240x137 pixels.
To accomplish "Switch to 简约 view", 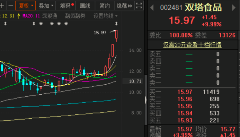I will [x=105, y=6].
